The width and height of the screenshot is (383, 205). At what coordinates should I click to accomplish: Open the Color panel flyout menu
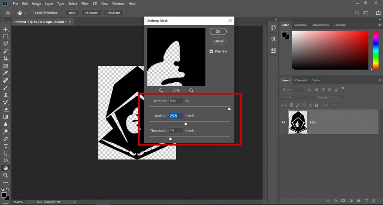(x=380, y=25)
